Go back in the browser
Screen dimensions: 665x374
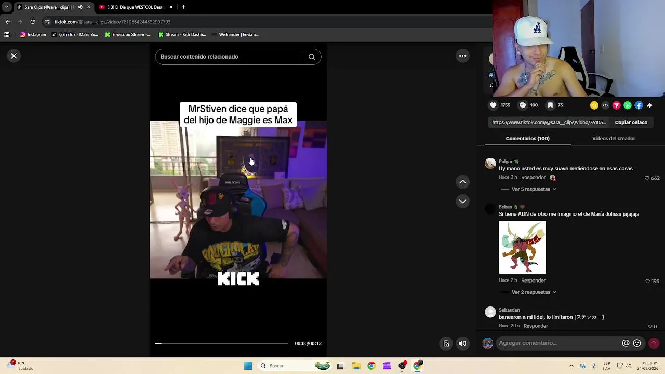coord(7,22)
